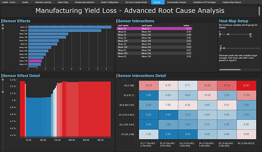The image size is (262, 152).
Task: Click left arrow on bin groups slider
Action: (220, 34)
